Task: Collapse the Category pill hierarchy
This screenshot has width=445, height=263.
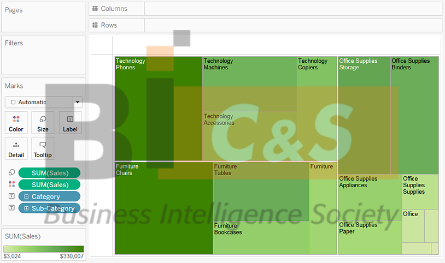Action: click(26, 196)
